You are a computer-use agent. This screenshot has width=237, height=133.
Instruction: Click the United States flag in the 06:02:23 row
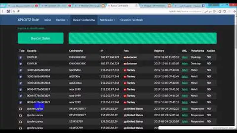point(125,109)
